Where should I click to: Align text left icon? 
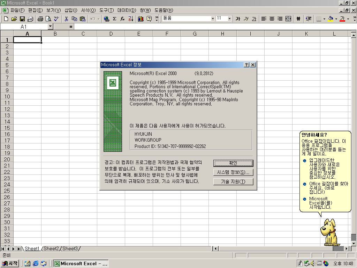[x=264, y=19]
